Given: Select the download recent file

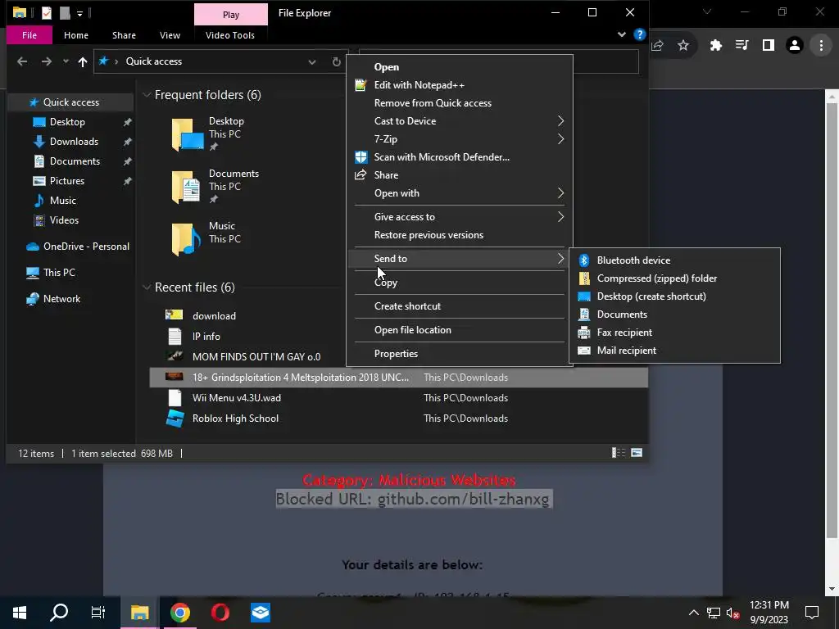Looking at the screenshot, I should (x=214, y=316).
